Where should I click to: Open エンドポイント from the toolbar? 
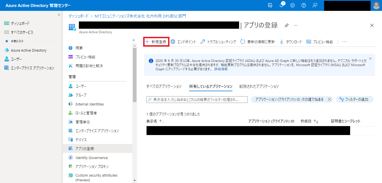point(183,42)
